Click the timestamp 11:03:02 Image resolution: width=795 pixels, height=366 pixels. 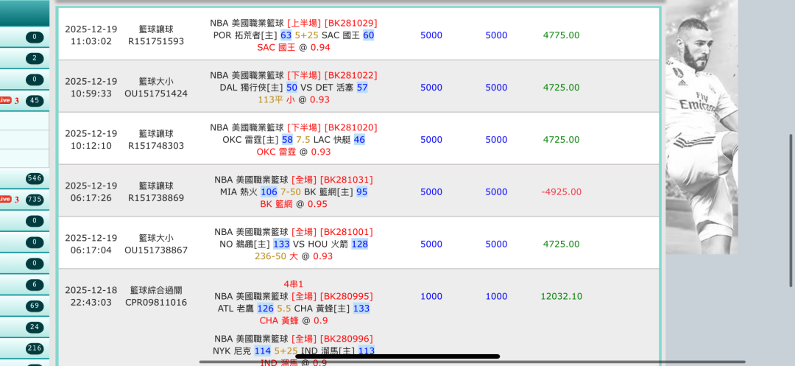91,41
